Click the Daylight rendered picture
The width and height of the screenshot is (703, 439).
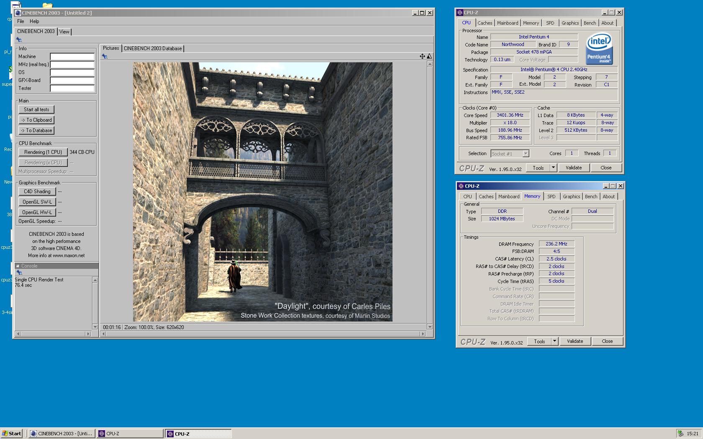coord(263,192)
